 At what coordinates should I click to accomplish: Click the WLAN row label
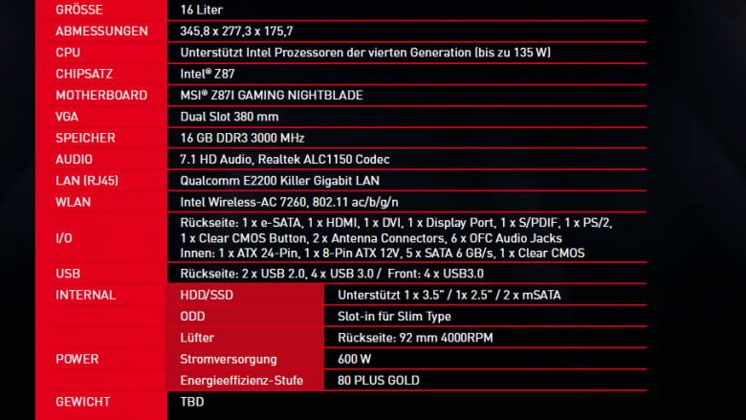[74, 202]
